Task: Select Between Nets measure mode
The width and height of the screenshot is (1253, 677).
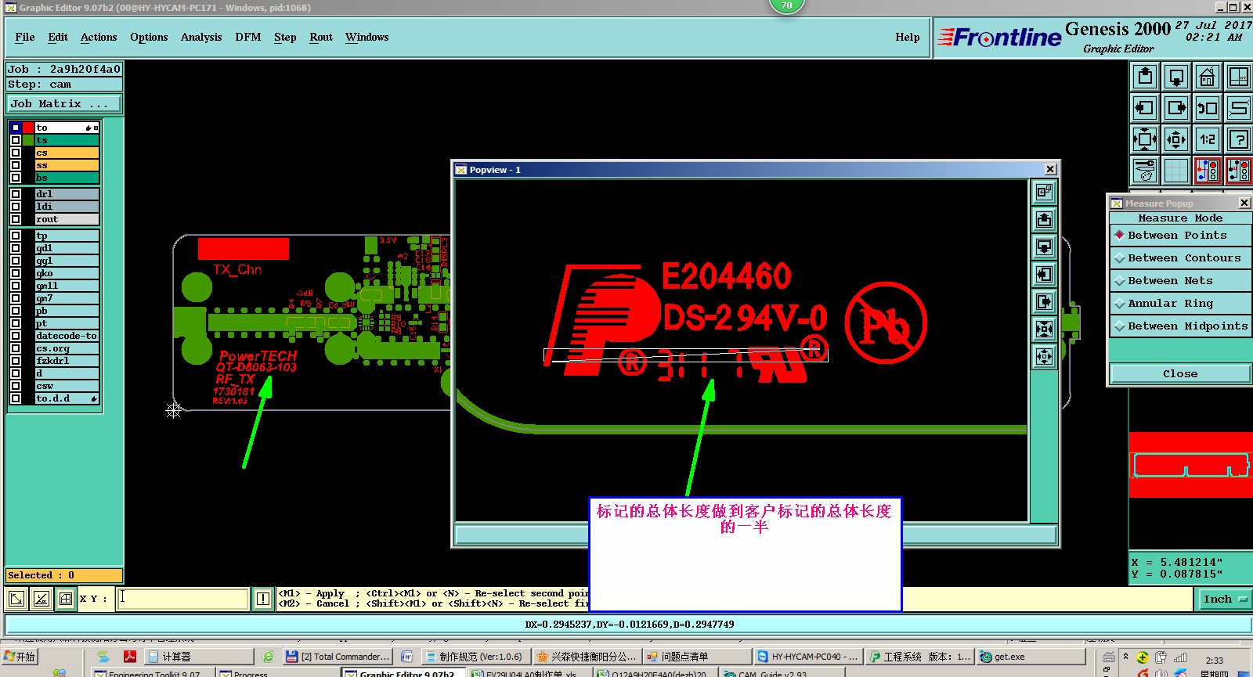Action: tap(1180, 280)
